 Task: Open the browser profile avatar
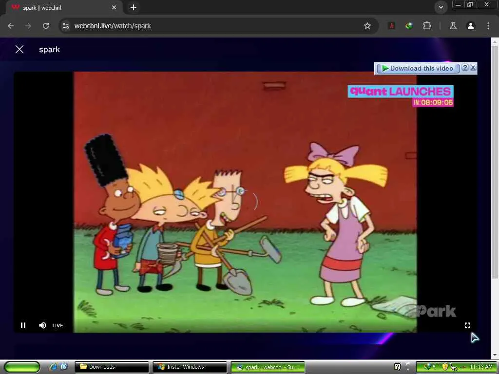(x=470, y=26)
